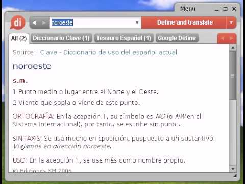Click definition 2 'Viento que sopla'
The width and height of the screenshot is (245, 184).
coord(76,103)
